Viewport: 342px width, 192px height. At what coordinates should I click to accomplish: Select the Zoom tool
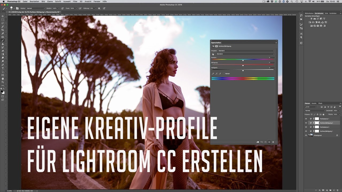coord(3,82)
